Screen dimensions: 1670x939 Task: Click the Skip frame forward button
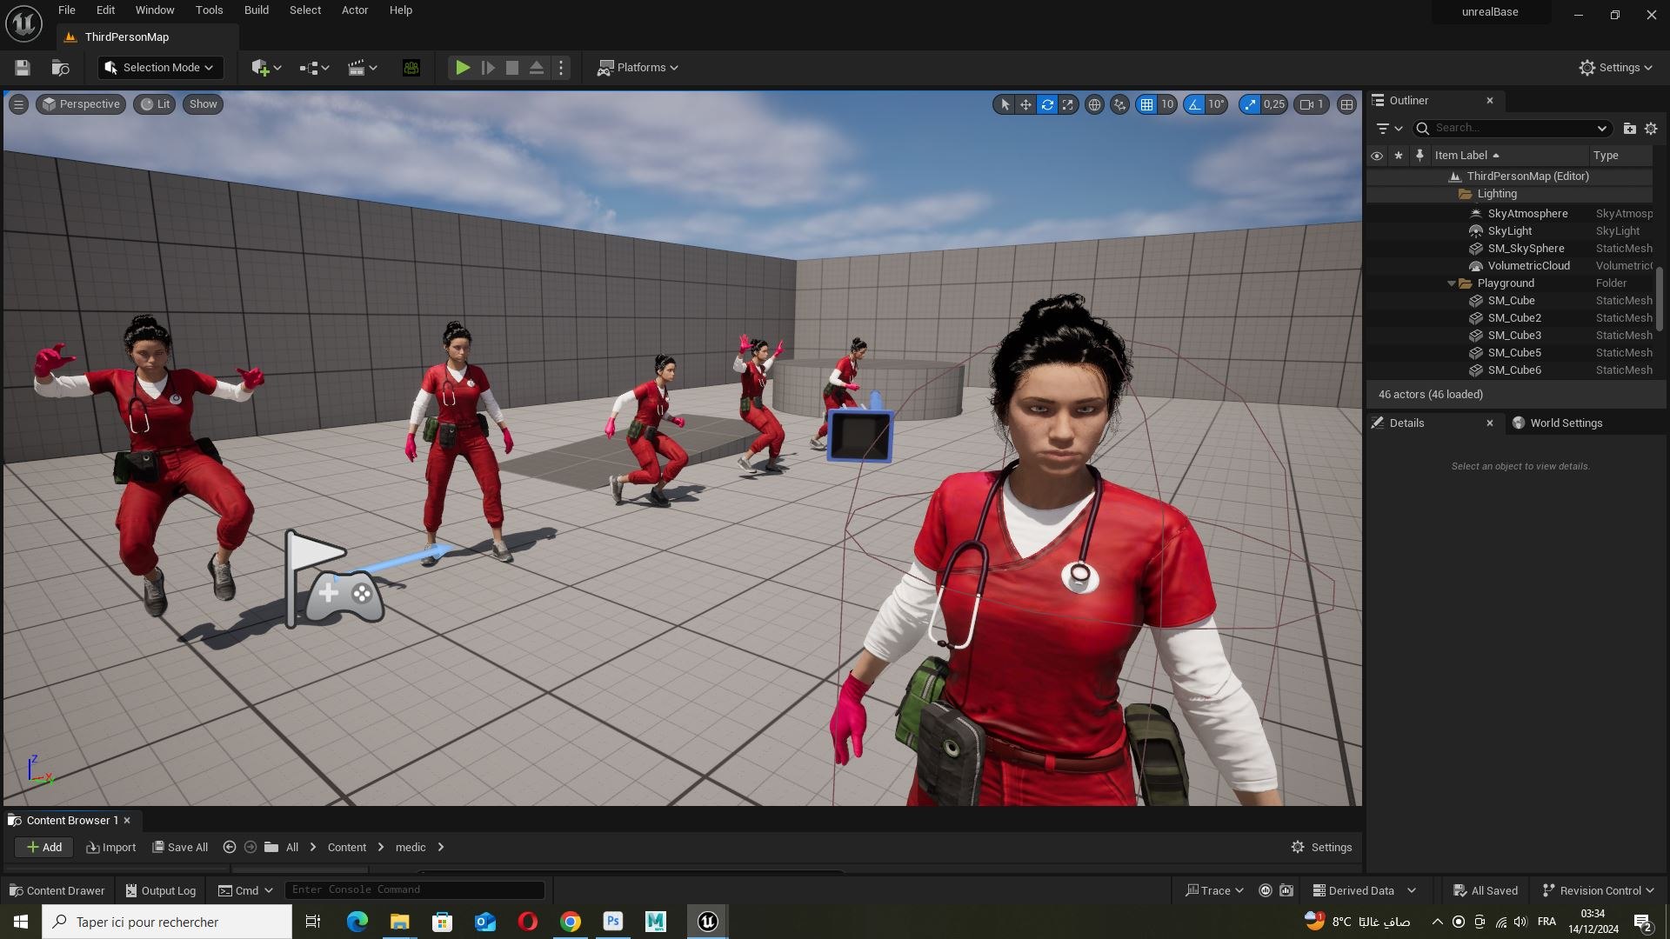click(x=488, y=68)
